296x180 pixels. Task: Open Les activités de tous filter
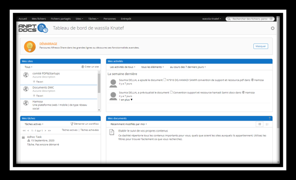click(x=122, y=67)
